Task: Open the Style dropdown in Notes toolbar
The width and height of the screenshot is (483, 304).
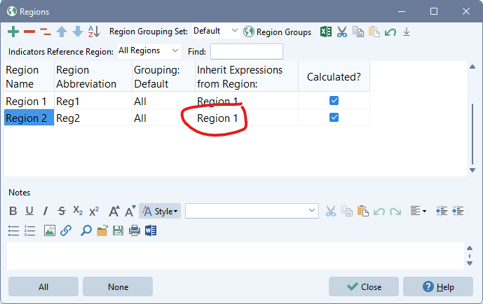Action: tap(160, 211)
